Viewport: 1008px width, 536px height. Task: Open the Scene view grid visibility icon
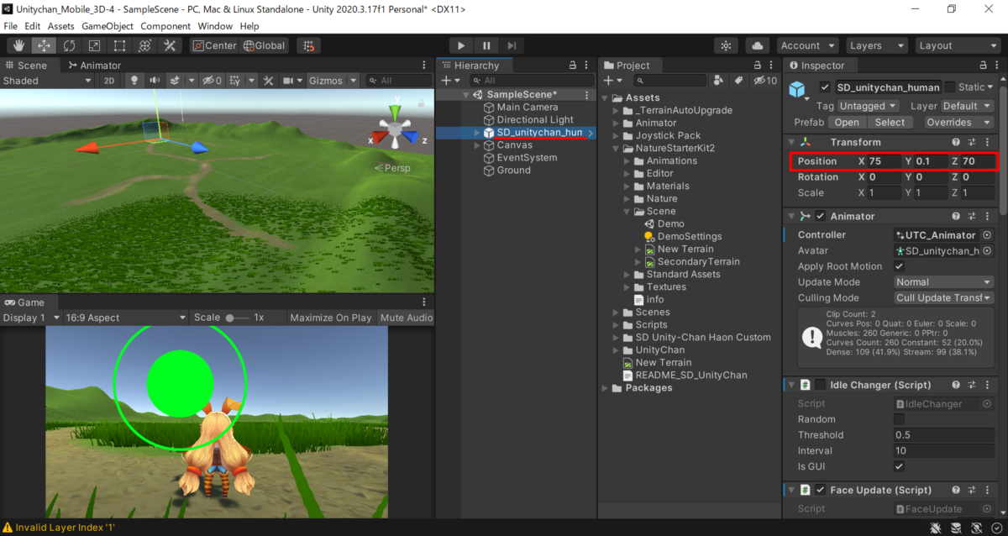click(237, 81)
